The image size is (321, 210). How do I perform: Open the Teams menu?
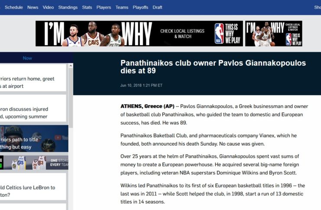[x=122, y=7]
